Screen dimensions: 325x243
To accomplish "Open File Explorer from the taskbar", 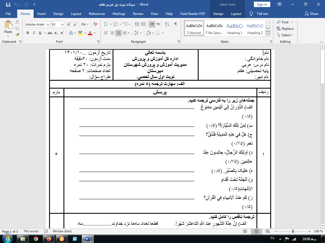I will click(x=23, y=239).
